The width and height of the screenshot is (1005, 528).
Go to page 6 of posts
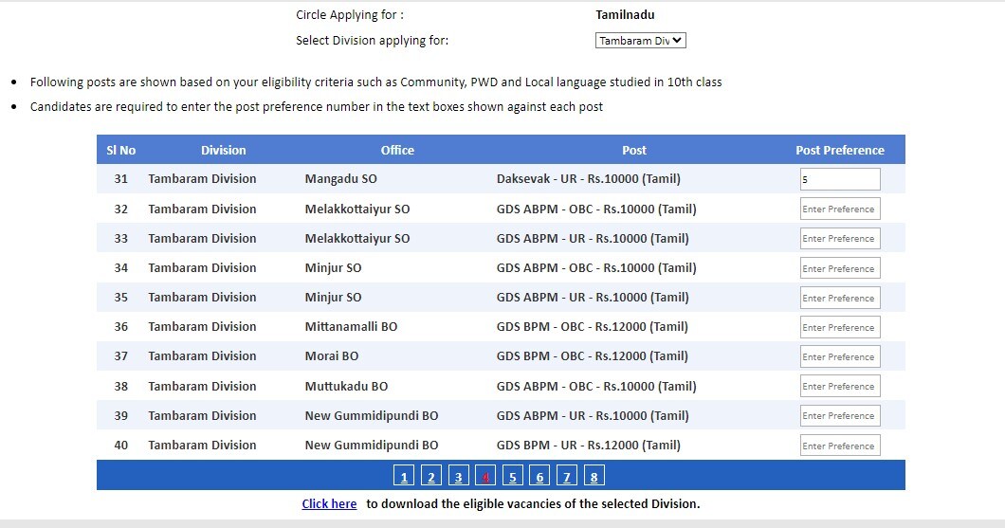tap(539, 477)
